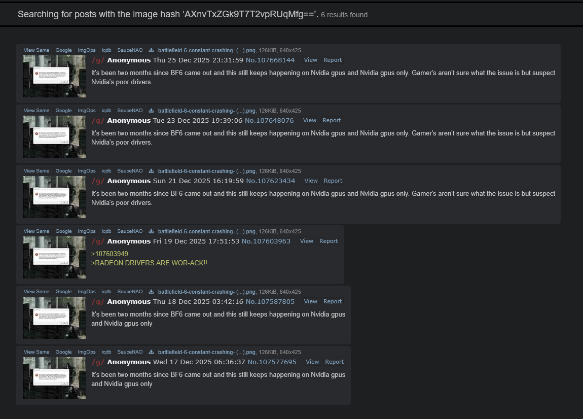The image size is (583, 419).
Task: Report post No.107668144
Action: [x=333, y=60]
